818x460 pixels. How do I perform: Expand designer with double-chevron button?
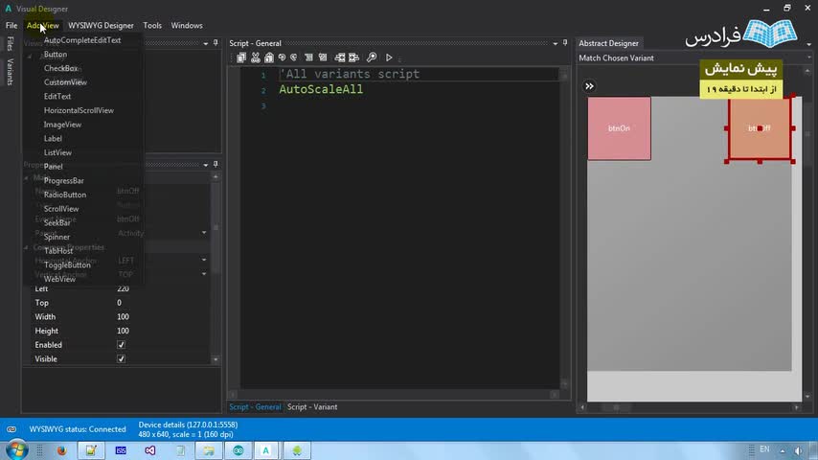(x=589, y=86)
